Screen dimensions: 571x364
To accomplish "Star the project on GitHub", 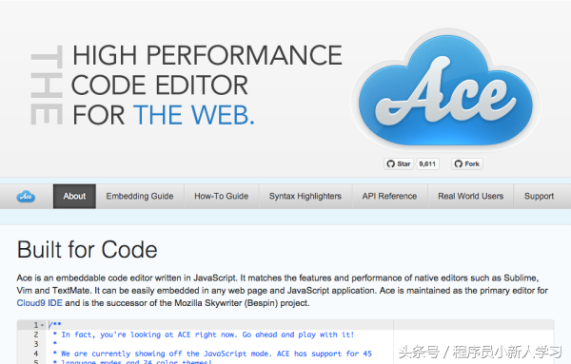I will (x=399, y=164).
